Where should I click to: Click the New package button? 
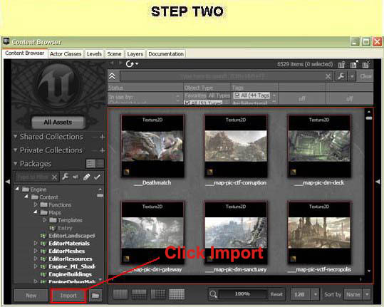pos(31,296)
